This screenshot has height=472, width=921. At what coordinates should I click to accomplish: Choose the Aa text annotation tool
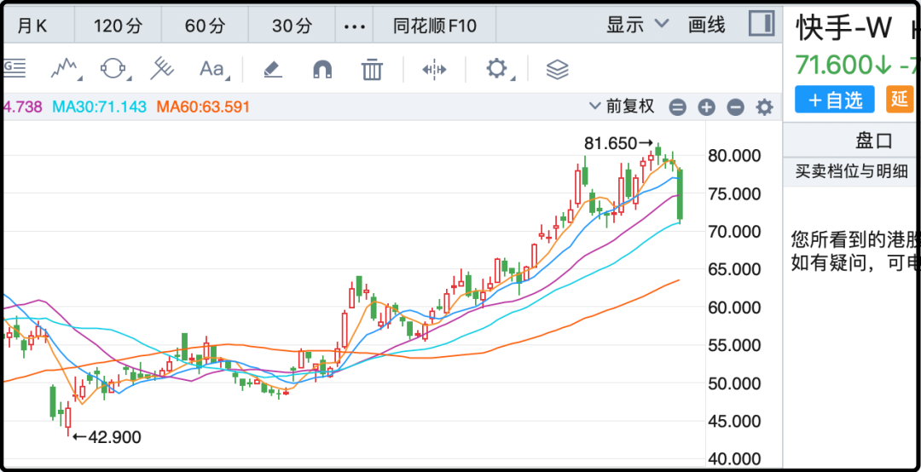(x=212, y=68)
